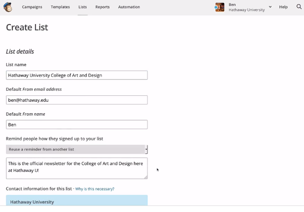Viewport: 304px width, 212px height.
Task: Open the Reports section
Action: tap(102, 7)
